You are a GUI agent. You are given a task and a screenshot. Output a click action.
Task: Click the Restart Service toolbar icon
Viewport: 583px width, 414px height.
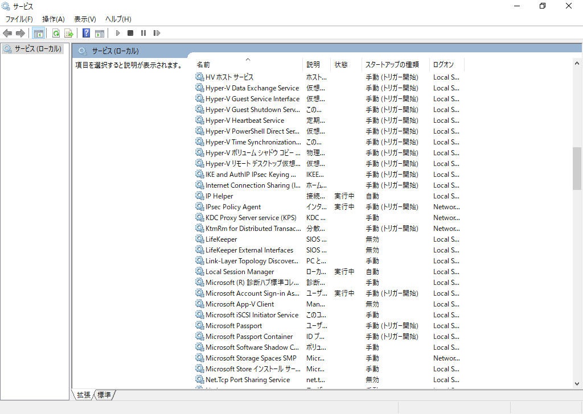pyautogui.click(x=157, y=34)
